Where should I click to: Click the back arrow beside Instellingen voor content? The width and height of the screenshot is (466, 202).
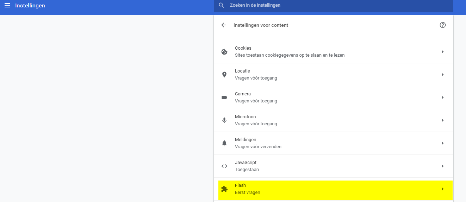(224, 25)
